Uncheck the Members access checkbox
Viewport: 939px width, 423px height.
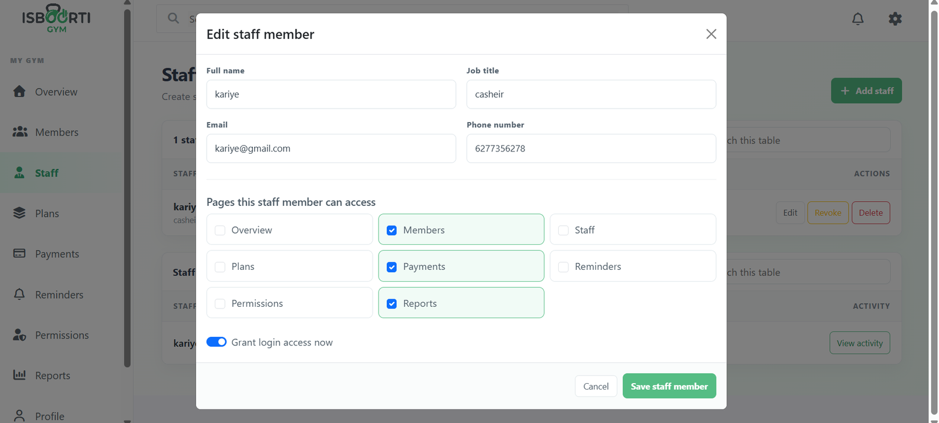(x=392, y=231)
